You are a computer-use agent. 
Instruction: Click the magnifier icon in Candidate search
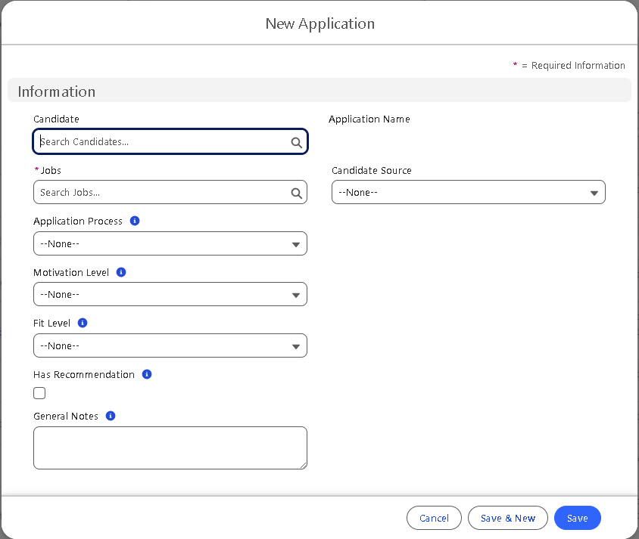coord(296,142)
